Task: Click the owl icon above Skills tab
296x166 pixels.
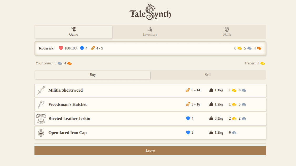Action: [227, 29]
